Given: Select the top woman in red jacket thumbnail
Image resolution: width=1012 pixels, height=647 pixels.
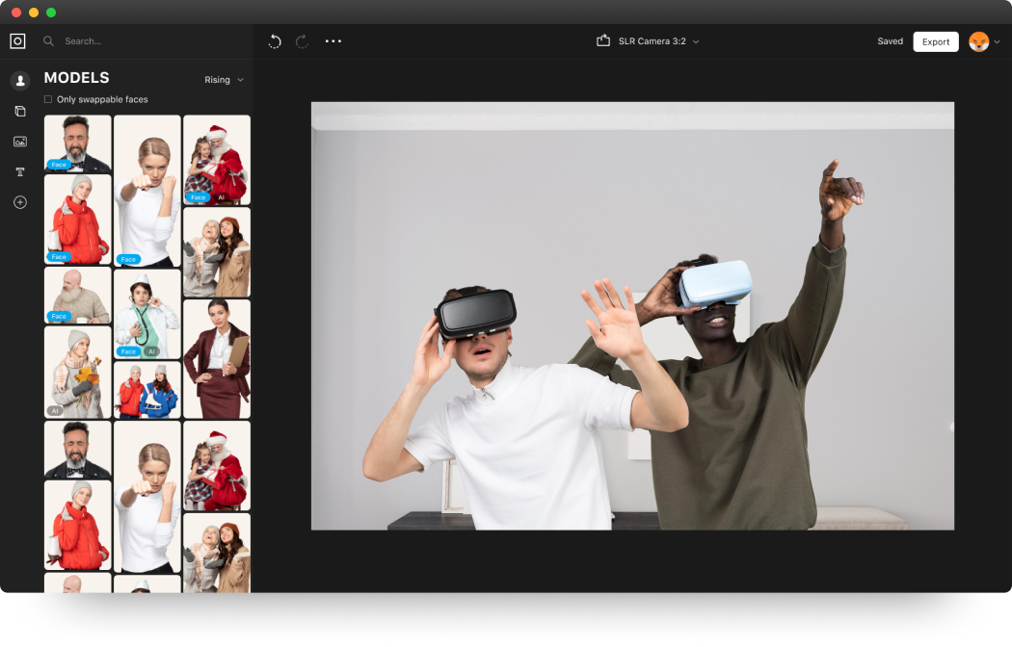Looking at the screenshot, I should 77,220.
